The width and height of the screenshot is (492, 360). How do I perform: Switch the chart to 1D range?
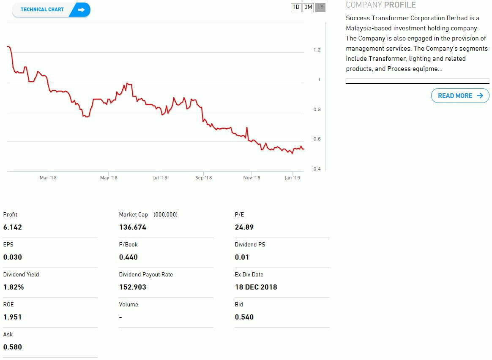[296, 7]
